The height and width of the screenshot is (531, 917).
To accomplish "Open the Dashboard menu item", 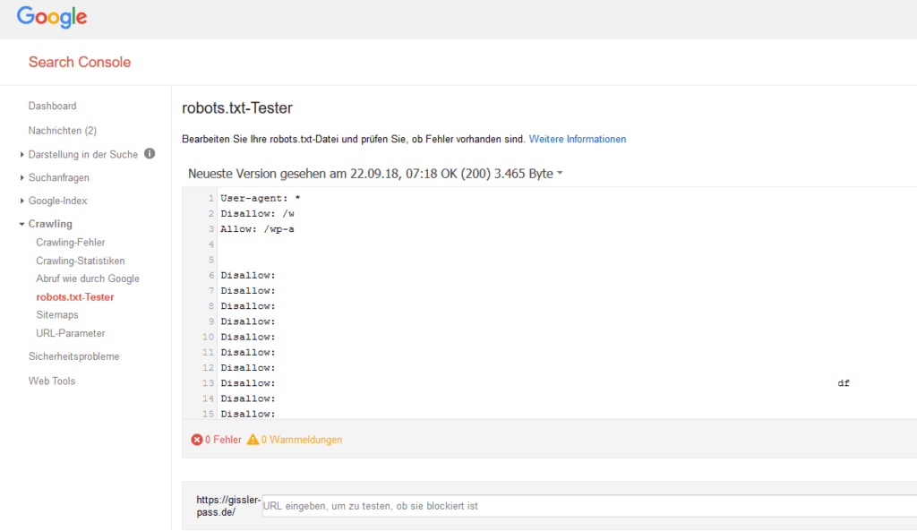I will 52,106.
